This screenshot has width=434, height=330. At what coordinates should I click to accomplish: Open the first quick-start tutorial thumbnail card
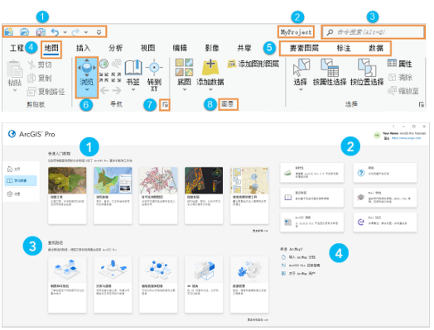(67, 195)
